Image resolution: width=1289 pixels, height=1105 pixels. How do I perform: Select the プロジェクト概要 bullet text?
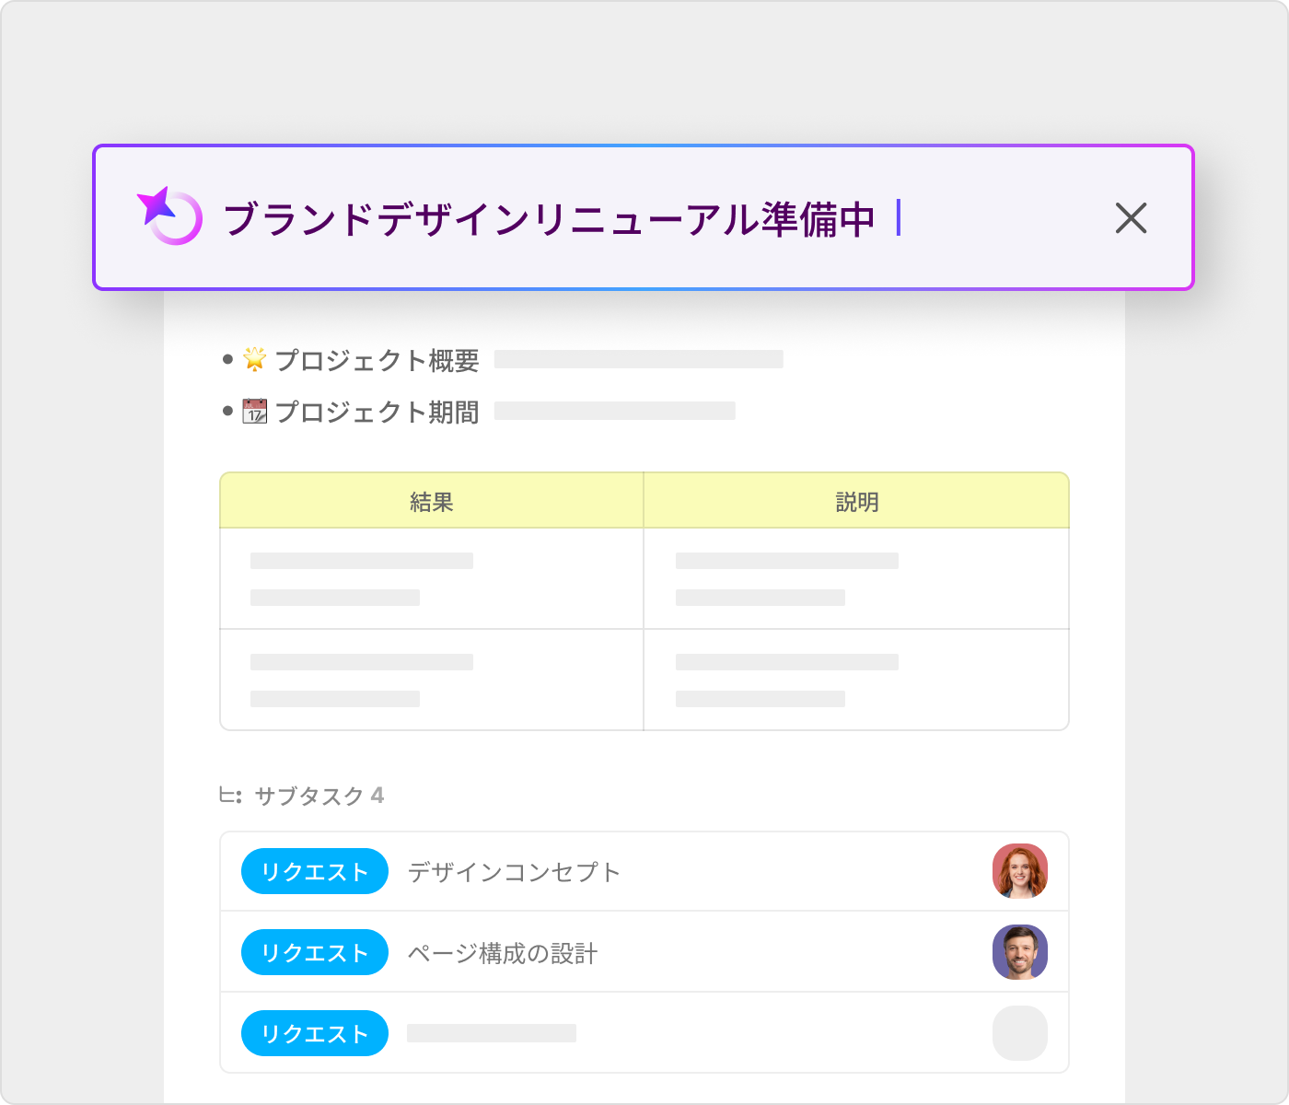click(377, 360)
